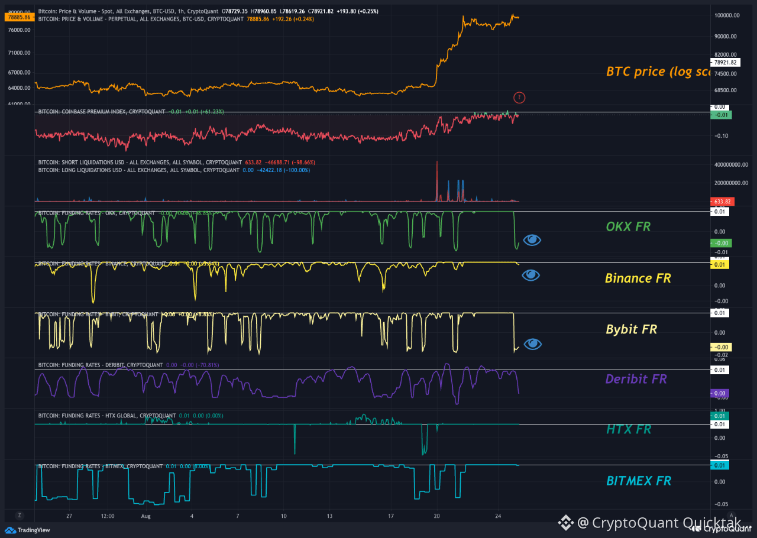
Task: Click the green -0.00 OKX funding rate label
Action: 721,243
